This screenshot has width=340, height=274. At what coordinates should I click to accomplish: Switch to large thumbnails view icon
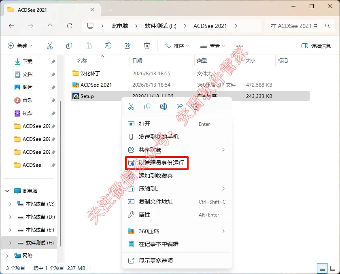[332, 268]
